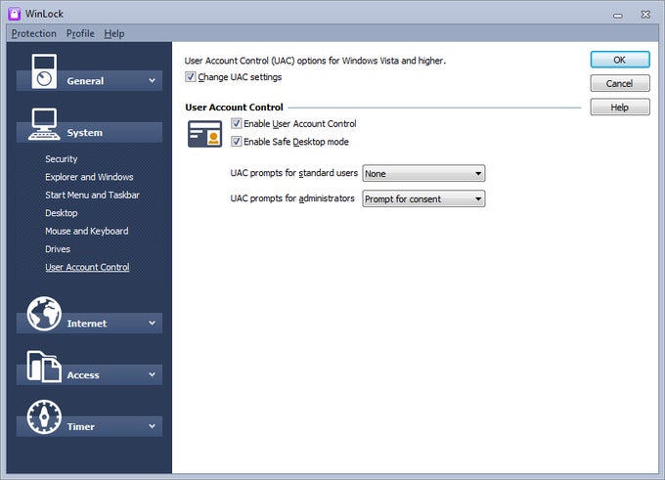This screenshot has width=665, height=480.
Task: Uncheck Enable User Account Control
Action: (x=237, y=124)
